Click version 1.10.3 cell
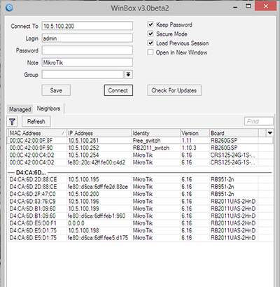 [189, 148]
